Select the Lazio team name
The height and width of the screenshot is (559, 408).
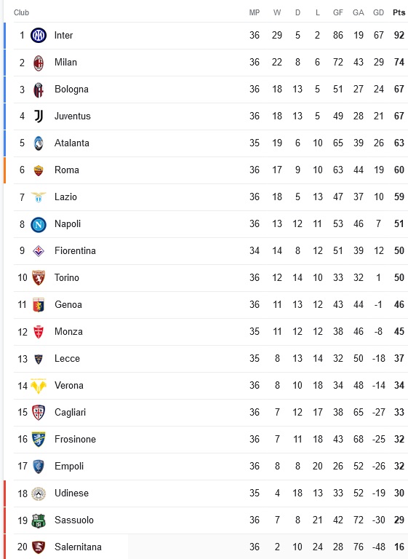[x=65, y=197]
